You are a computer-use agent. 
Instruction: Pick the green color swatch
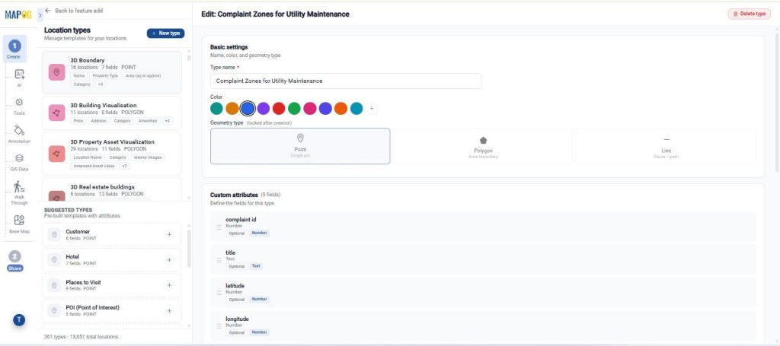click(294, 108)
